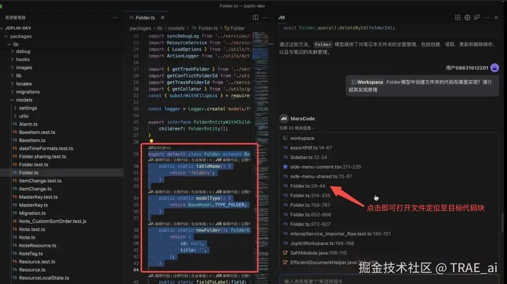Start a new chat with the plus icon
This screenshot has height=284, width=507.
pos(458,17)
